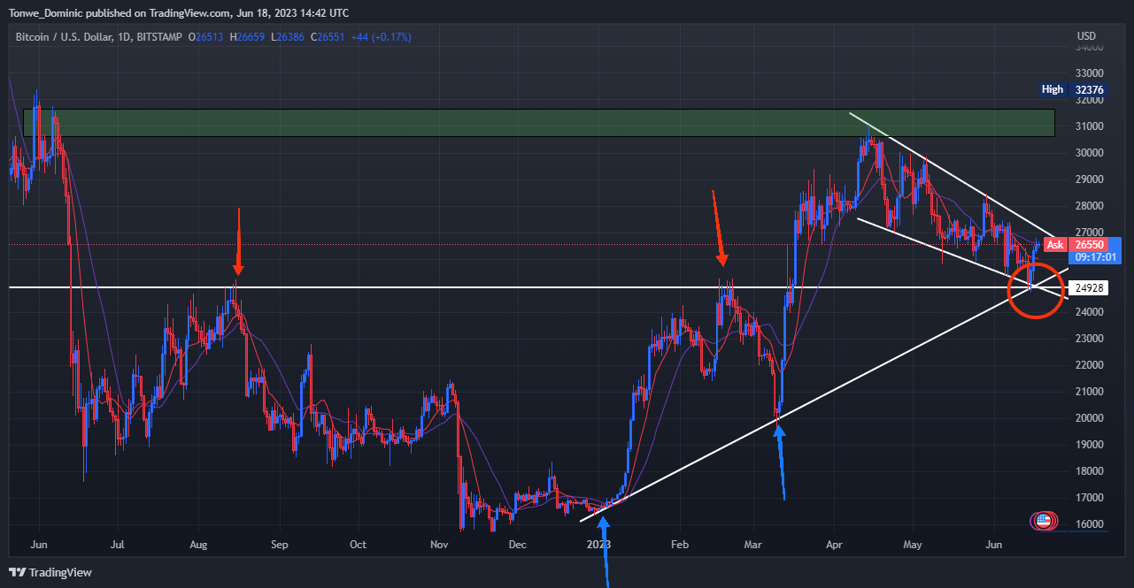This screenshot has height=588, width=1134.
Task: Click the US flag event icon near June
Action: [1044, 521]
